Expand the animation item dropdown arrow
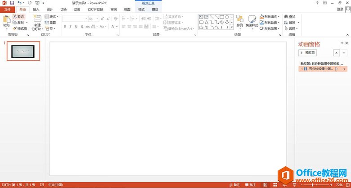Image resolution: width=351 pixels, height=188 pixels. tap(345, 69)
